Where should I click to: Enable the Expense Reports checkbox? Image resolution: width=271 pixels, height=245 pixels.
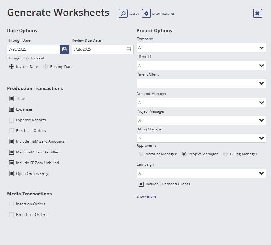click(x=12, y=120)
